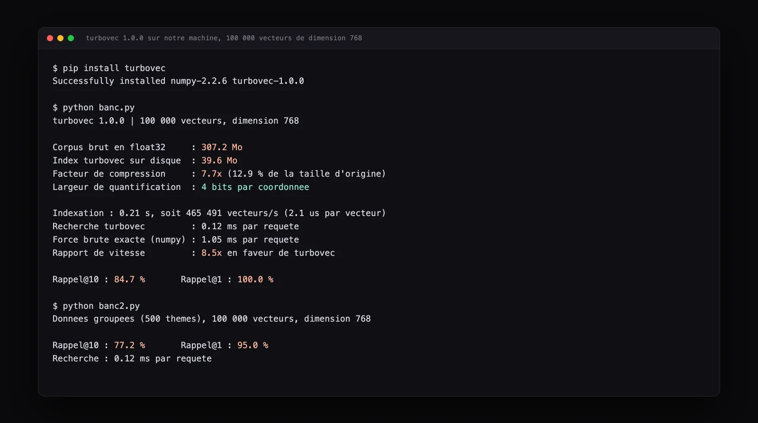Select the '307.2 Mo' corpus size value
Screen dimensions: 758x423
click(222, 147)
